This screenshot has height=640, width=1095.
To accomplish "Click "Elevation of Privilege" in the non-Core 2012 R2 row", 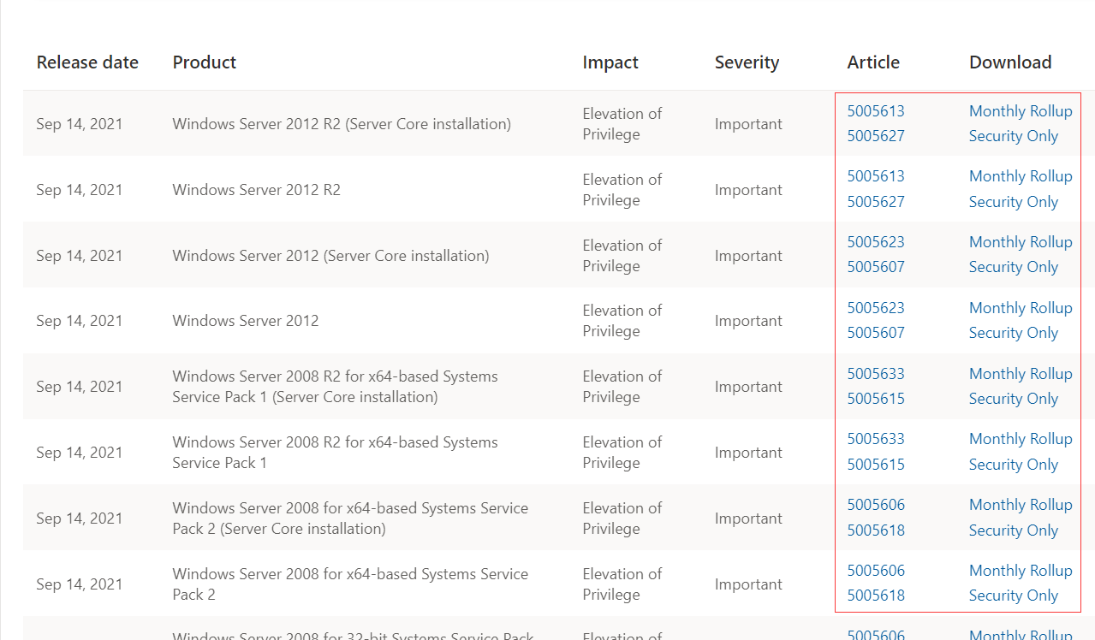I will click(622, 190).
